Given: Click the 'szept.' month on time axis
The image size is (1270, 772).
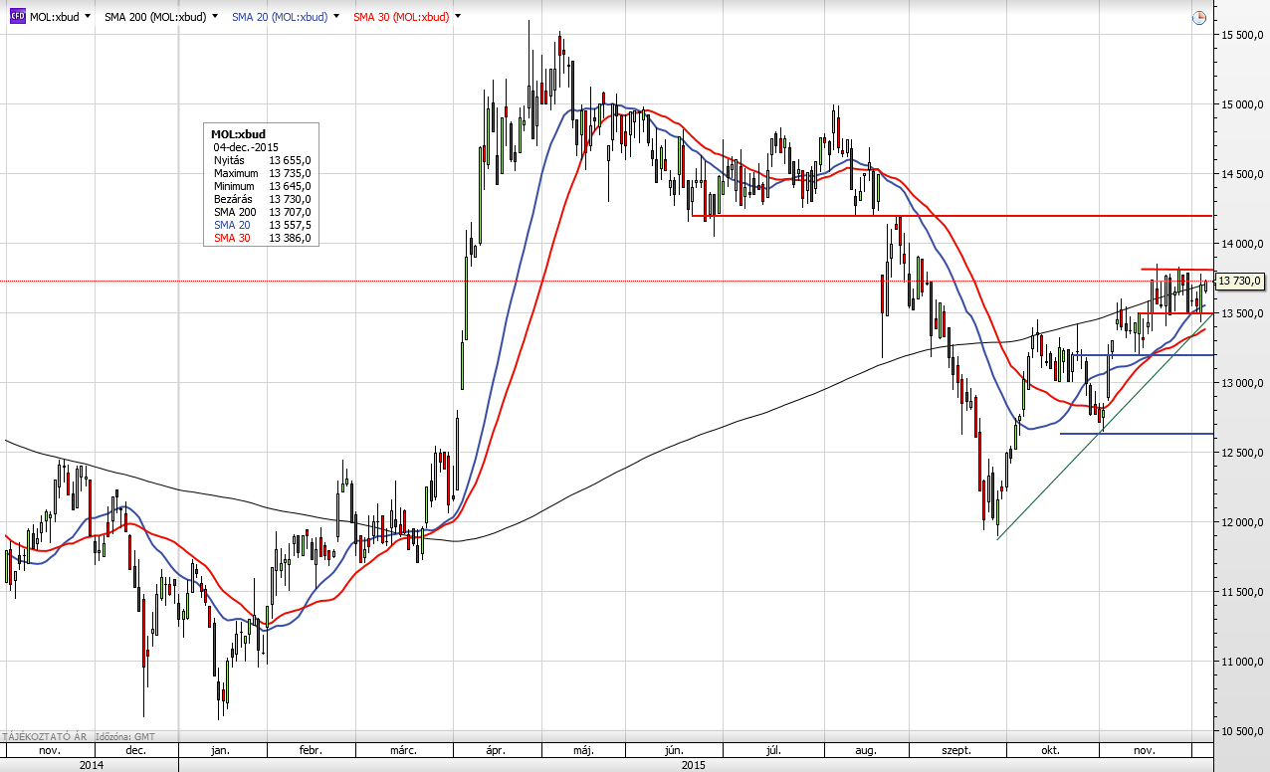Looking at the screenshot, I should [x=957, y=750].
